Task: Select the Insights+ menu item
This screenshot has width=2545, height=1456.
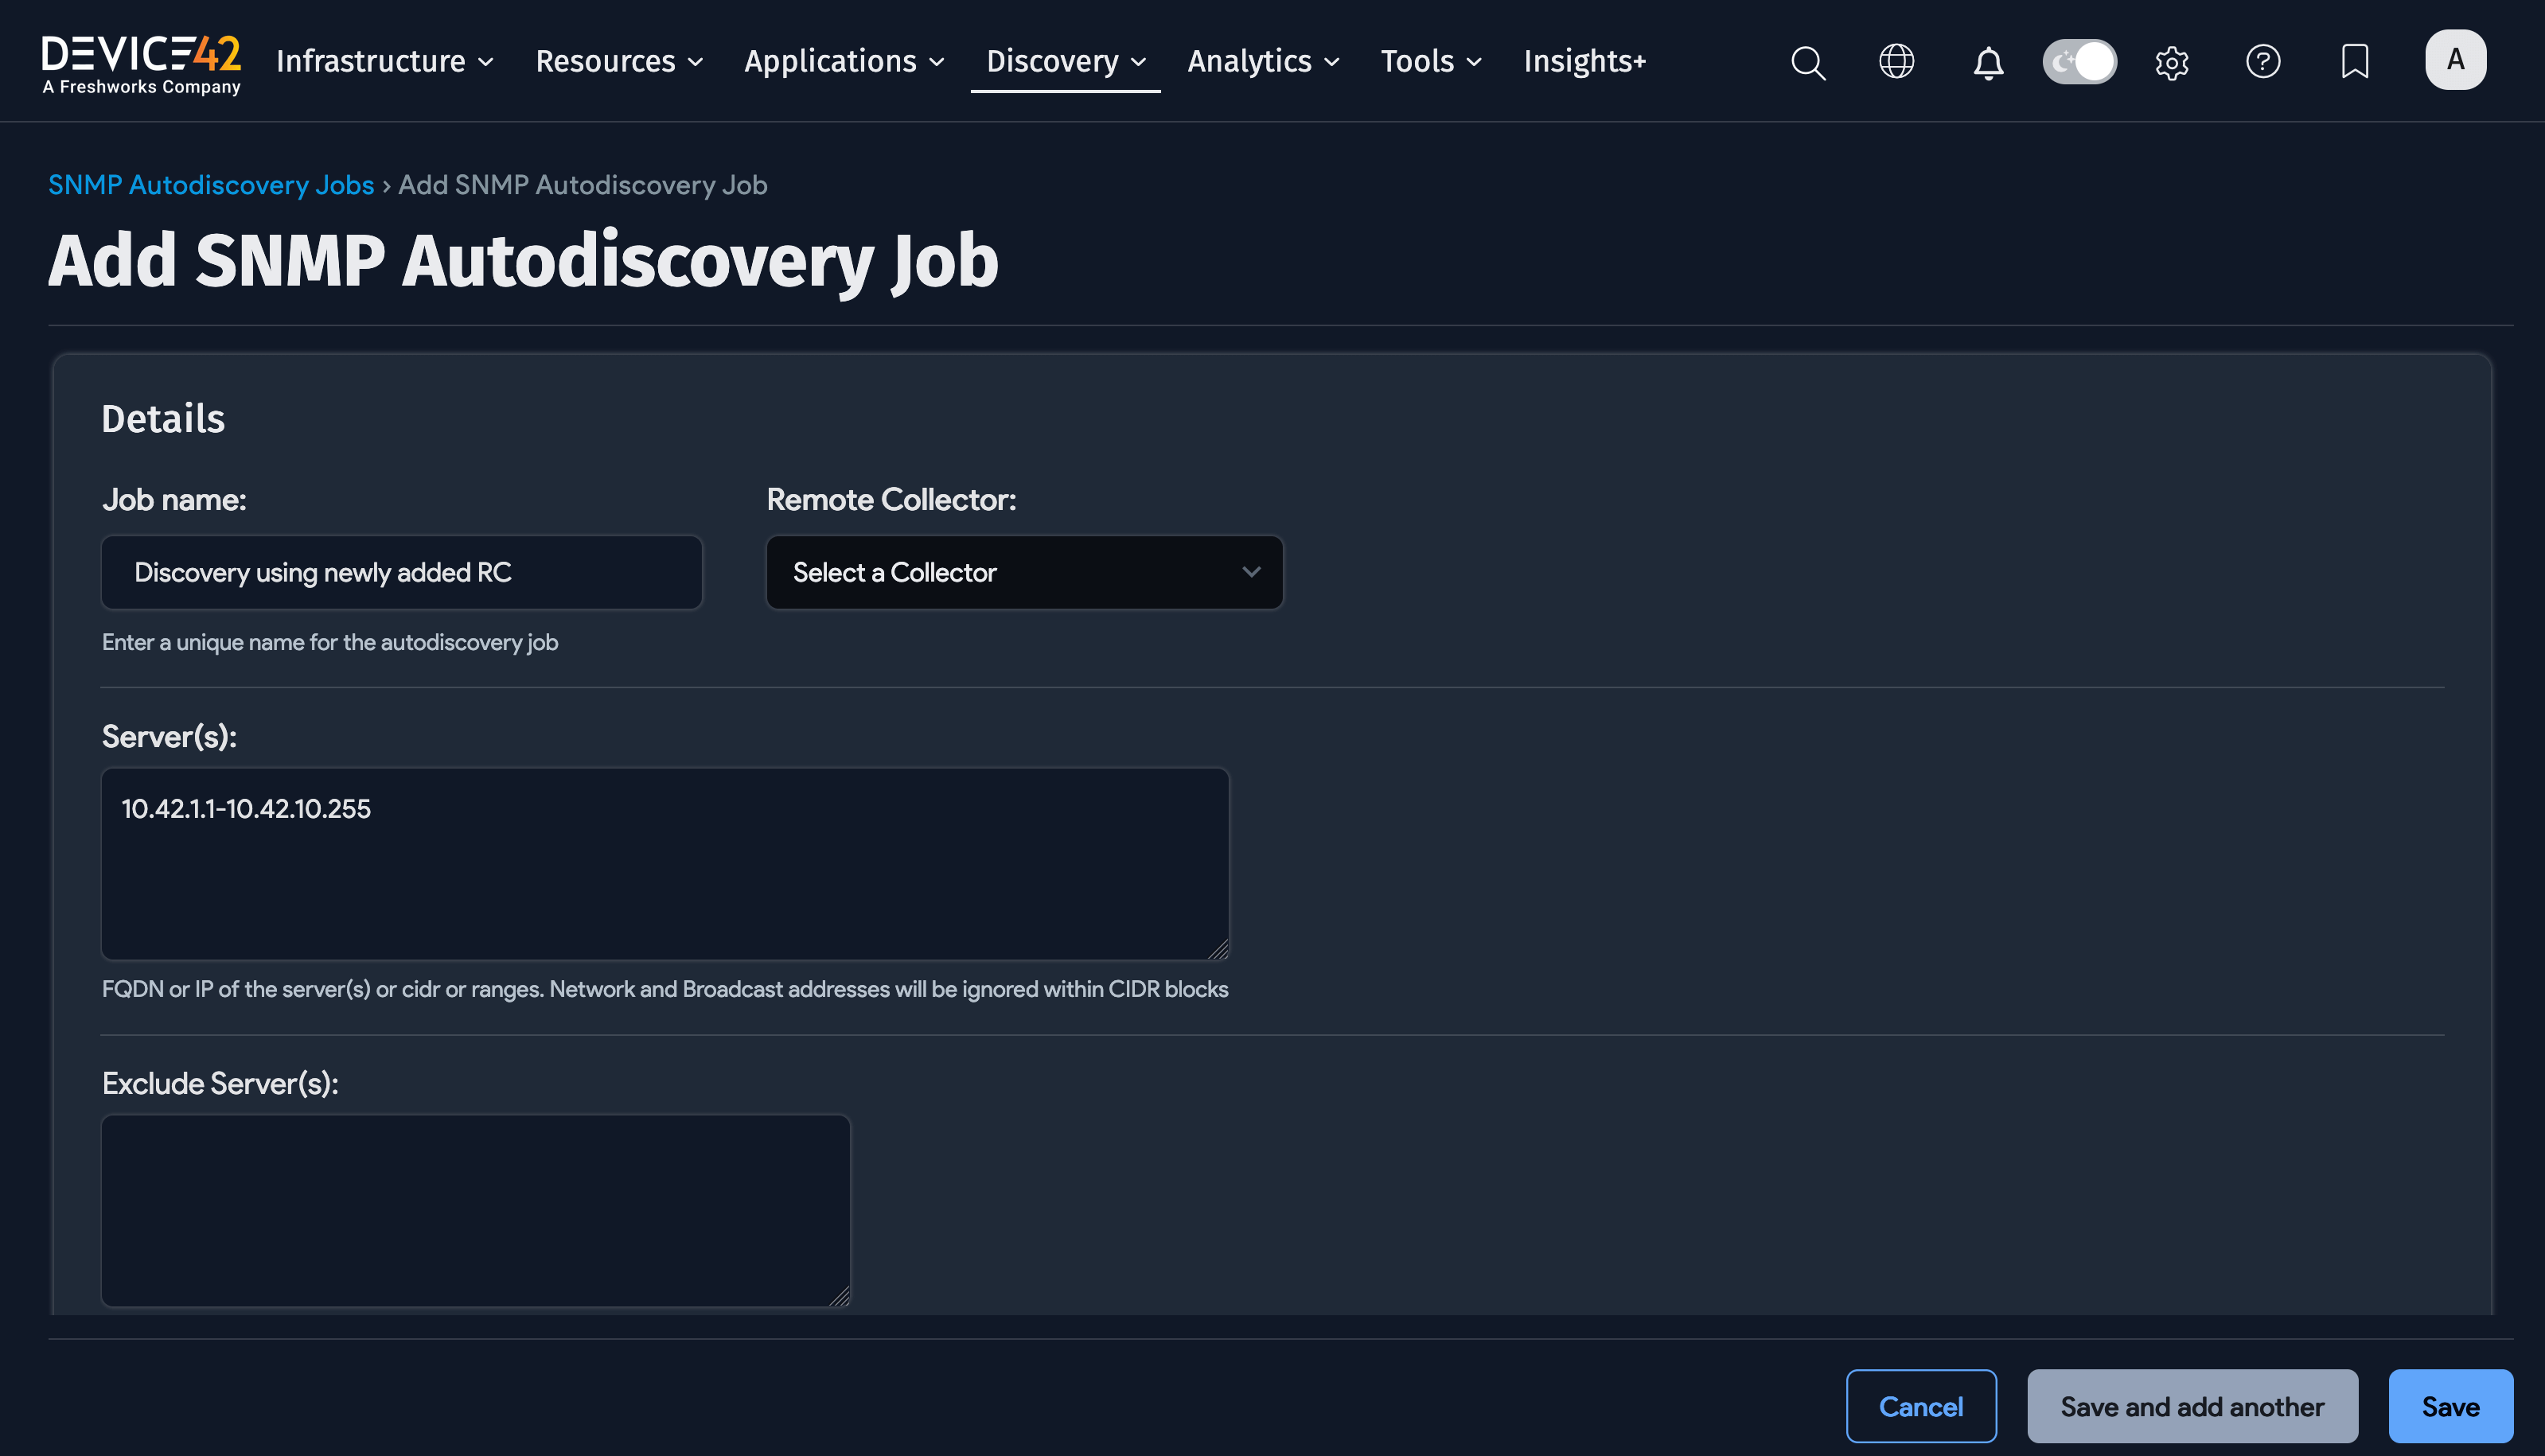Action: (1585, 61)
